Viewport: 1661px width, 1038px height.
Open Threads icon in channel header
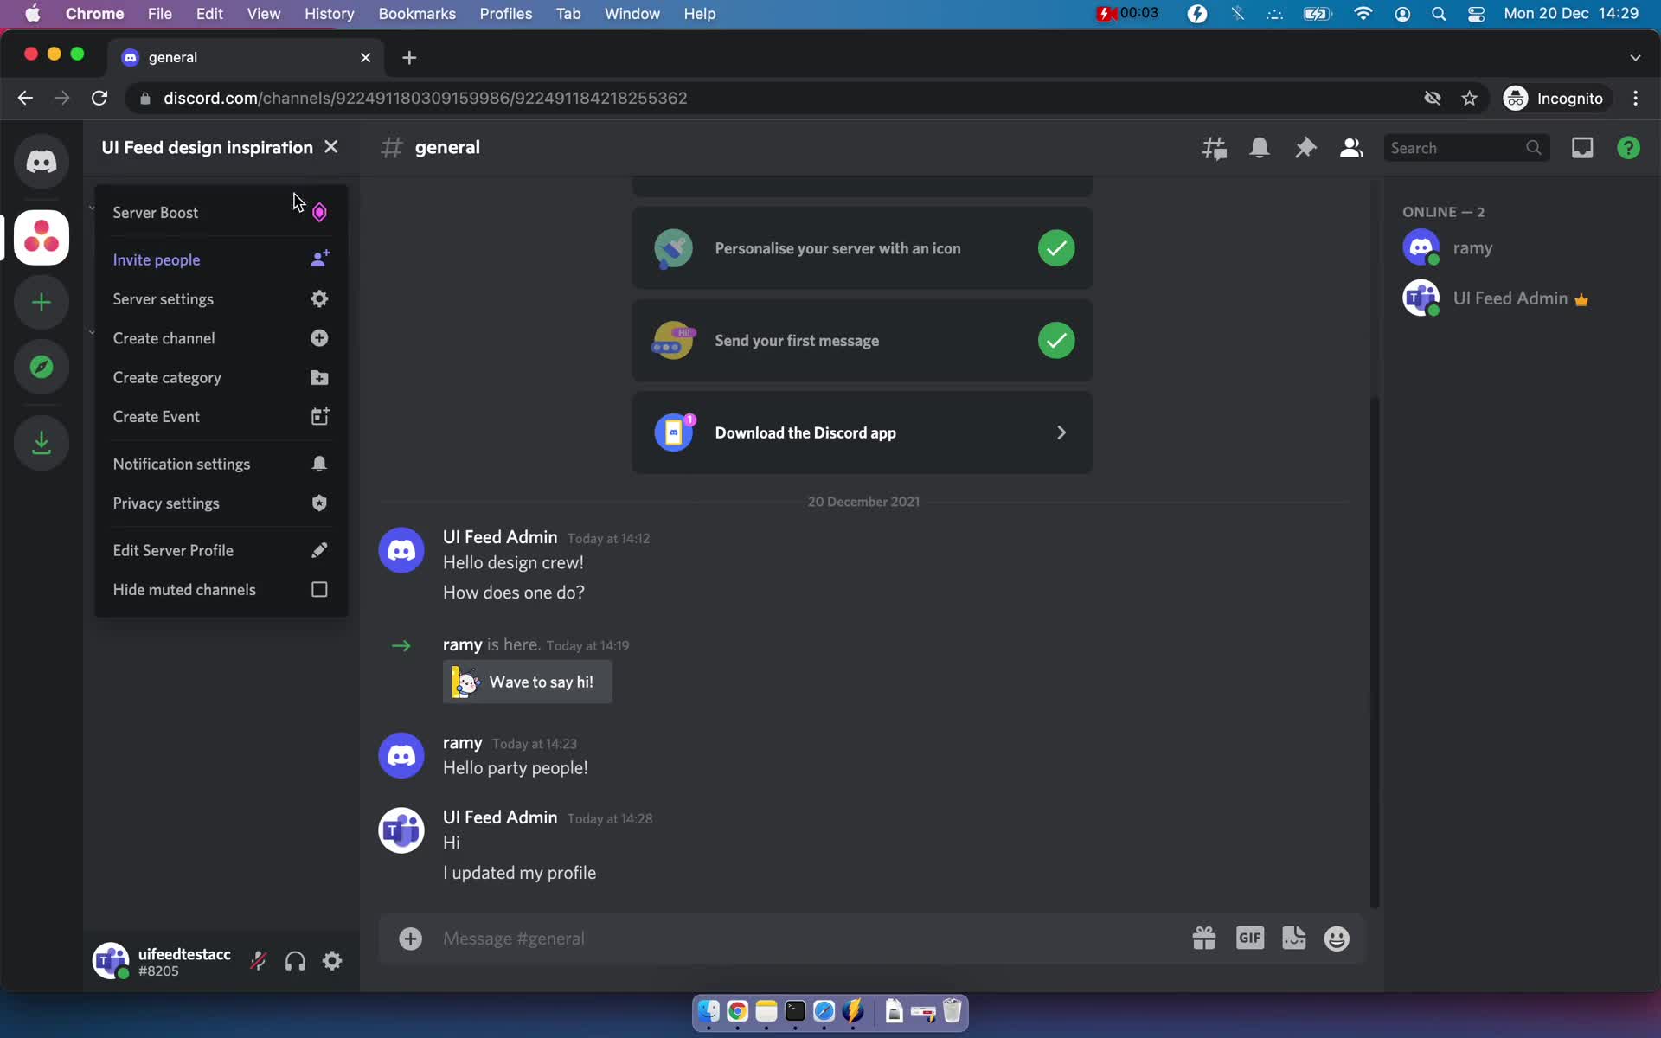tap(1214, 148)
